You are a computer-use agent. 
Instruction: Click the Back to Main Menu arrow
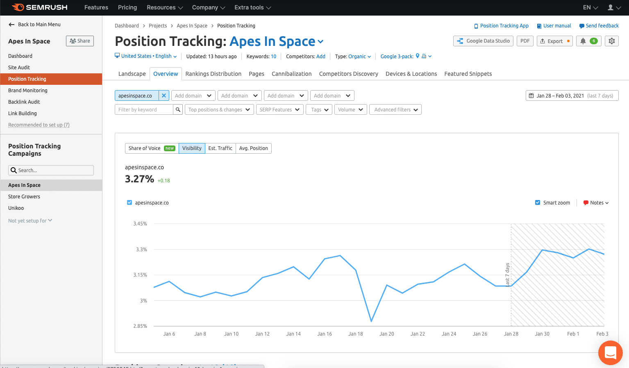11,25
